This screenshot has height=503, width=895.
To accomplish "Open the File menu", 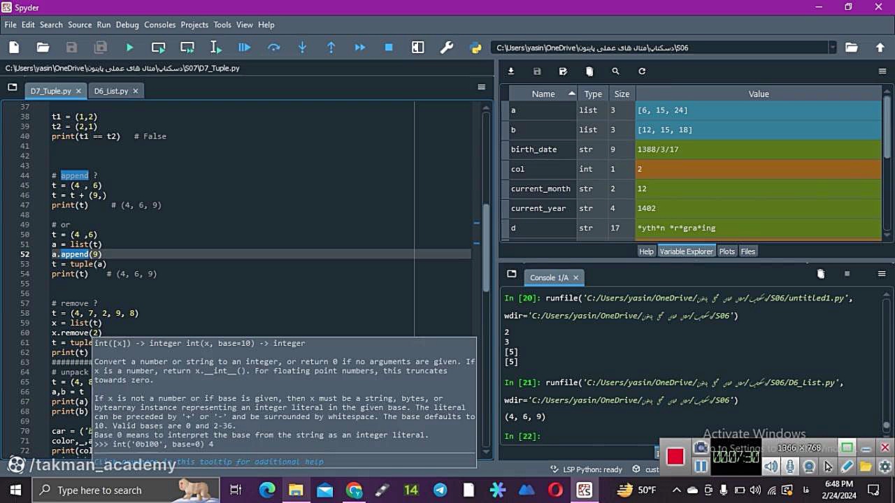I will click(x=10, y=24).
